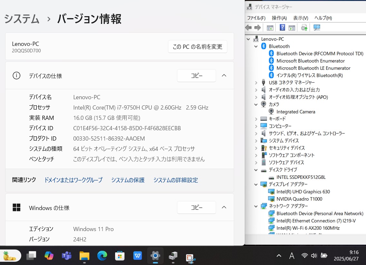The width and height of the screenshot is (366, 265).
Task: Expand the キーボード device category
Action: pyautogui.click(x=256, y=119)
